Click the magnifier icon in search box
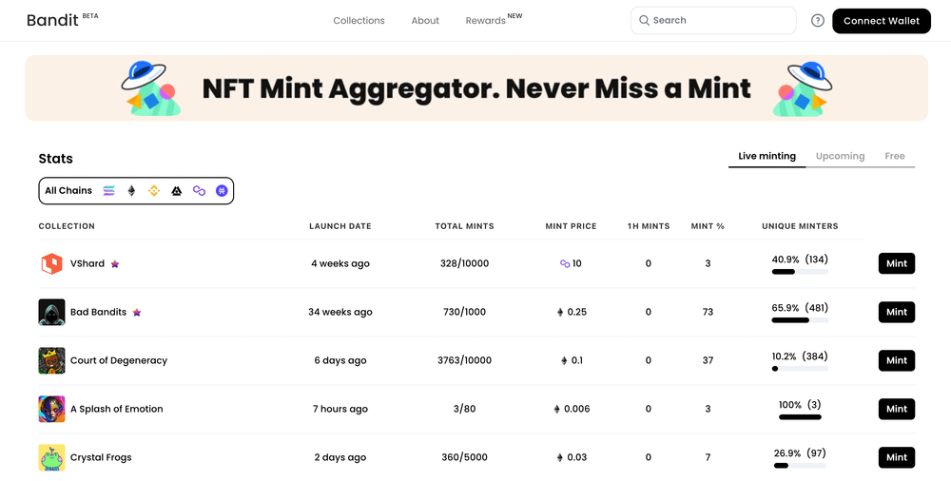 pos(644,21)
